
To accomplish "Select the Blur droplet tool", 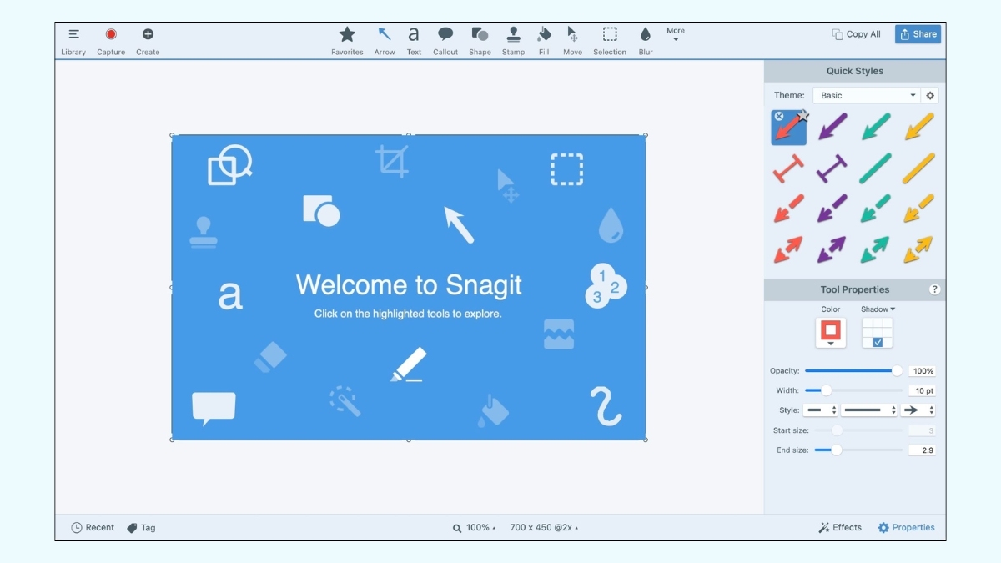I will pos(646,41).
